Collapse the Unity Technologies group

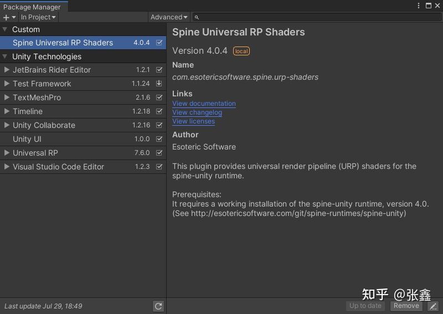(x=5, y=56)
